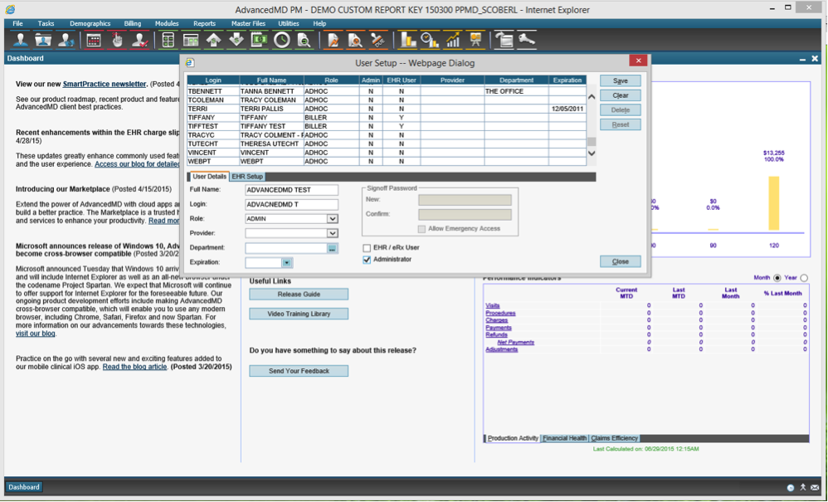Click the pointing hand toolbar icon

tap(117, 40)
